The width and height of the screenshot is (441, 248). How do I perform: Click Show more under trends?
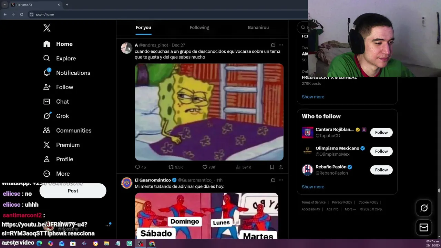point(313,97)
